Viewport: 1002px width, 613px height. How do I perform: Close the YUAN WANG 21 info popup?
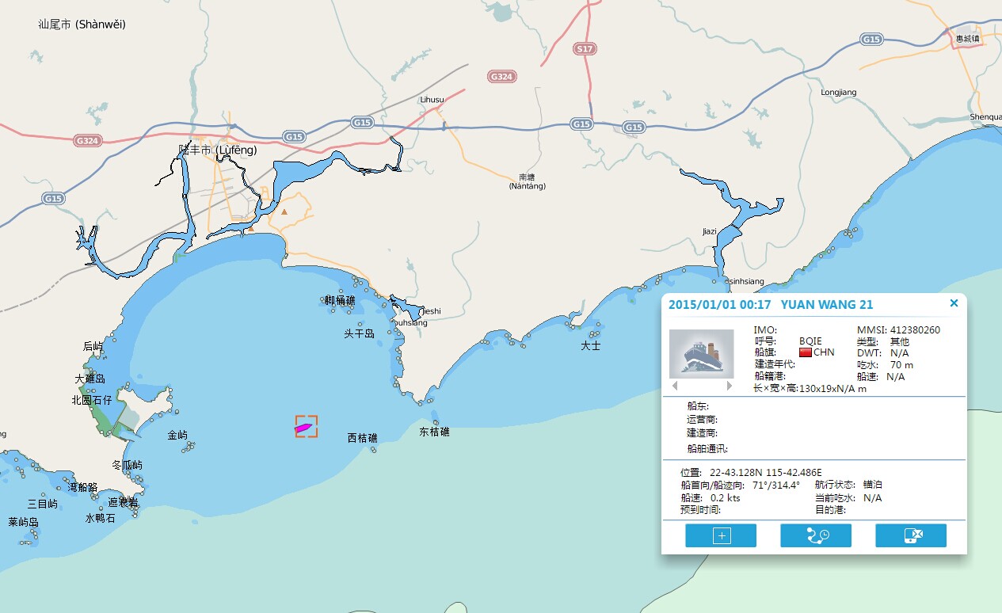tap(954, 303)
